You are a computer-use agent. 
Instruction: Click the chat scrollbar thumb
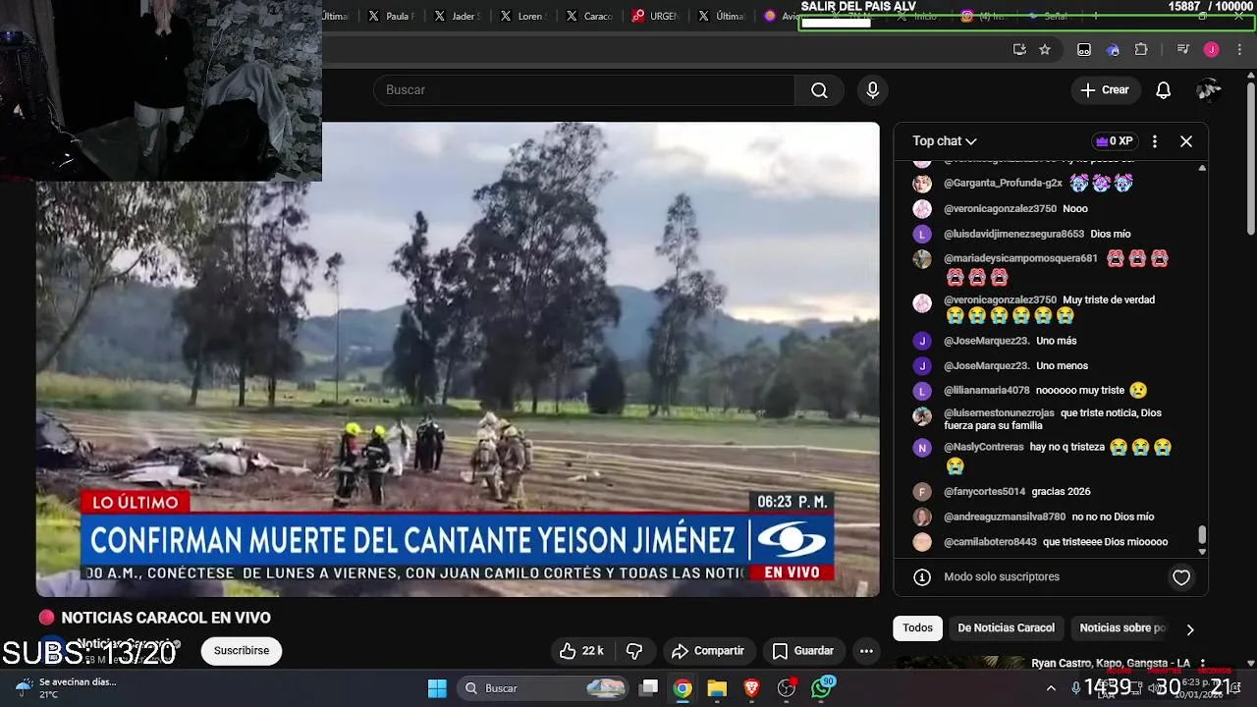pos(1202,535)
